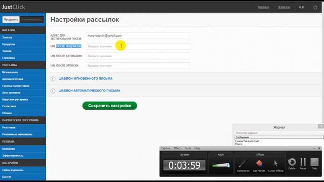
Task: Click the Add Marker icon
Action: 259,165
